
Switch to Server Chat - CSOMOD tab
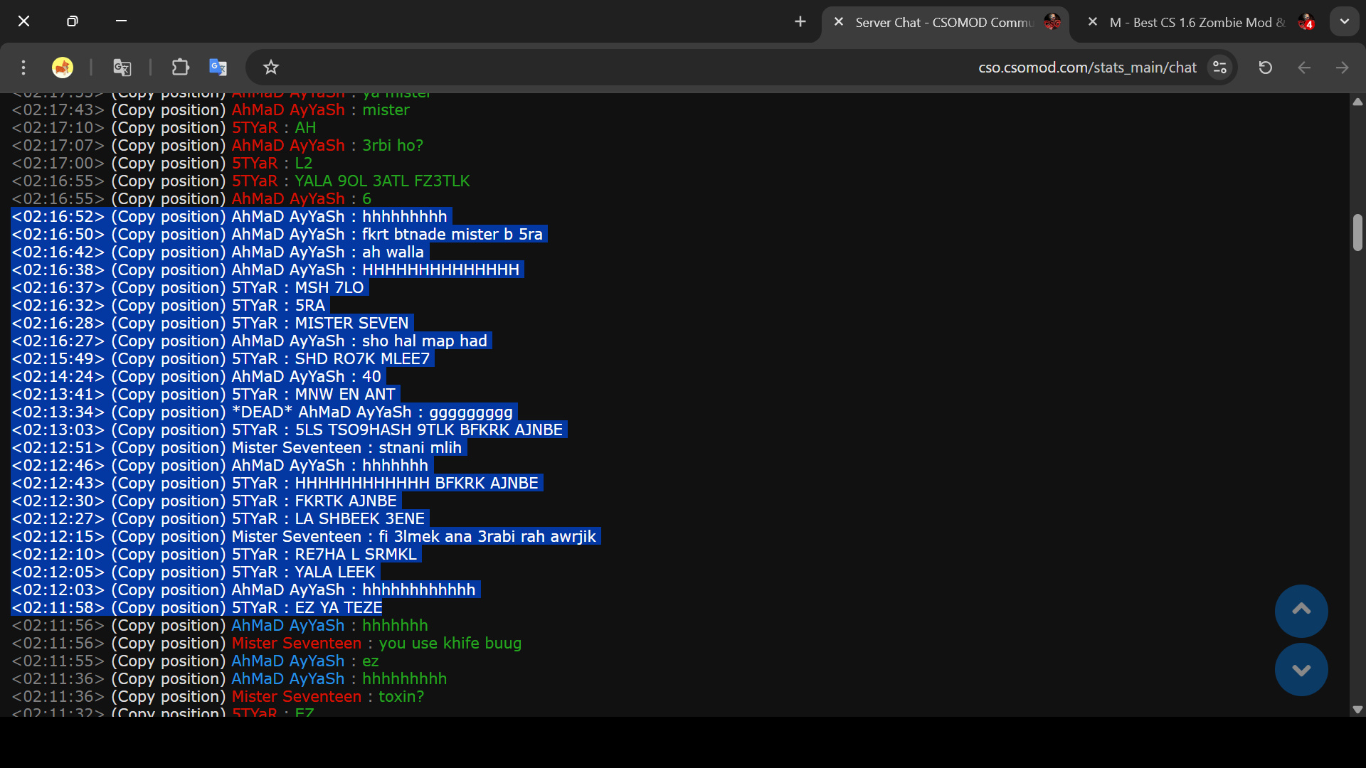pyautogui.click(x=943, y=23)
